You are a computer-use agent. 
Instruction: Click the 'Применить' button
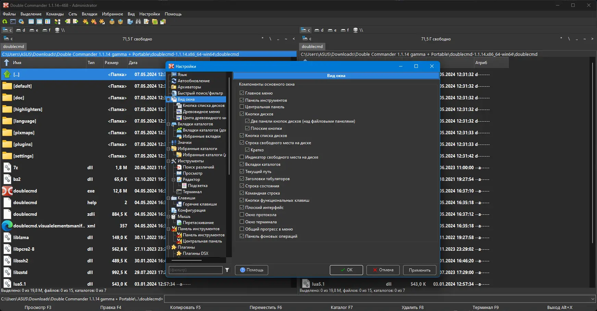[x=420, y=270]
